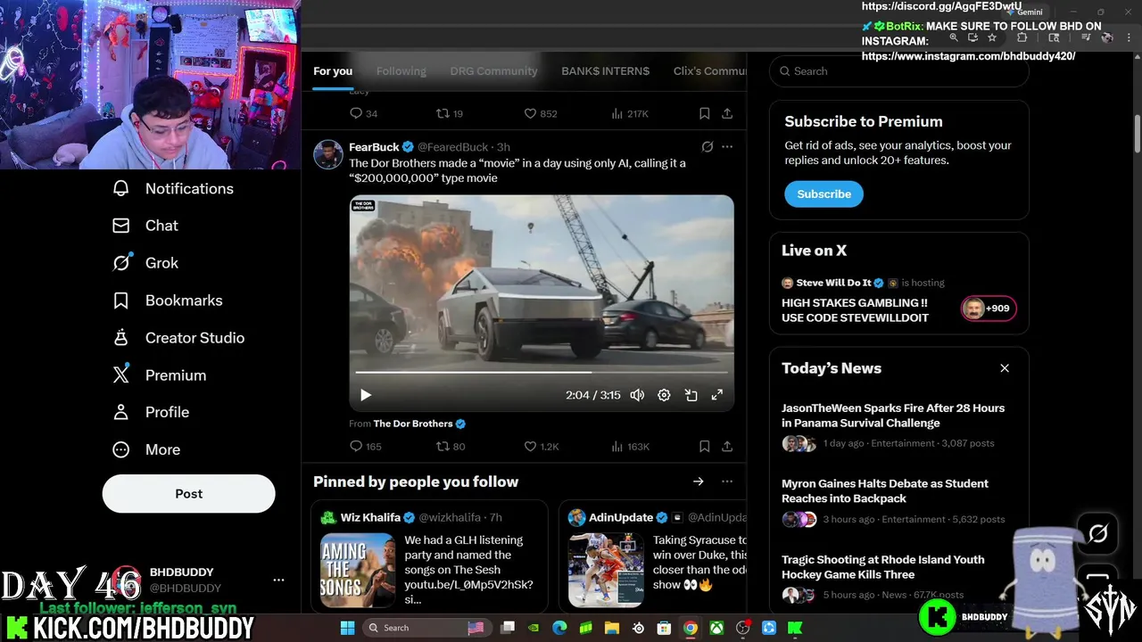Screen dimensions: 1142x642
Task: Show more pinned posts with the arrow
Action: click(698, 481)
